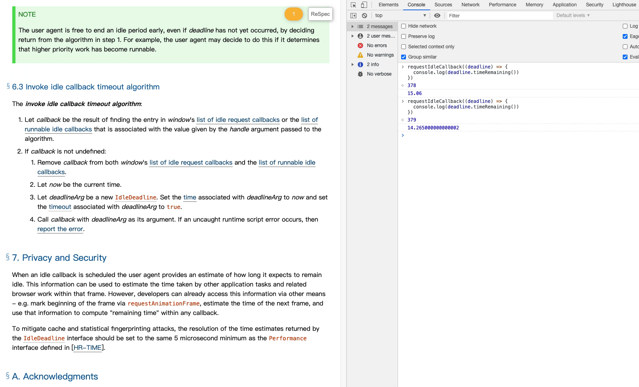Switch to the Network tab
Image resolution: width=639 pixels, height=387 pixels.
[x=470, y=5]
